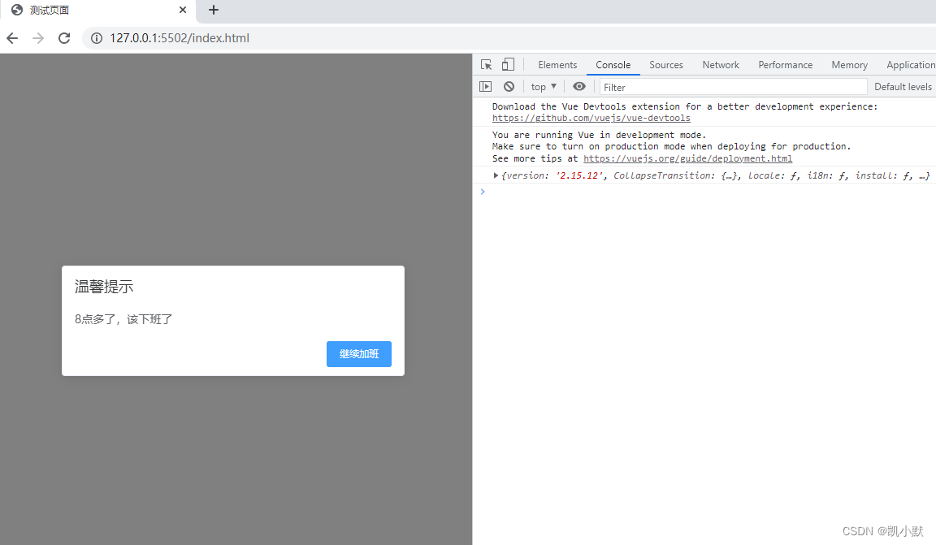Open a new browser tab
This screenshot has height=545, width=936.
click(x=213, y=11)
